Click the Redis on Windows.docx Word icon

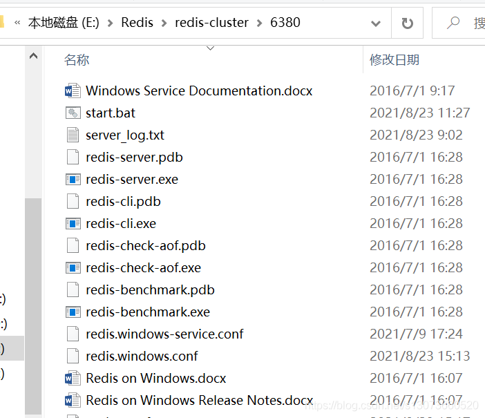pyautogui.click(x=73, y=378)
